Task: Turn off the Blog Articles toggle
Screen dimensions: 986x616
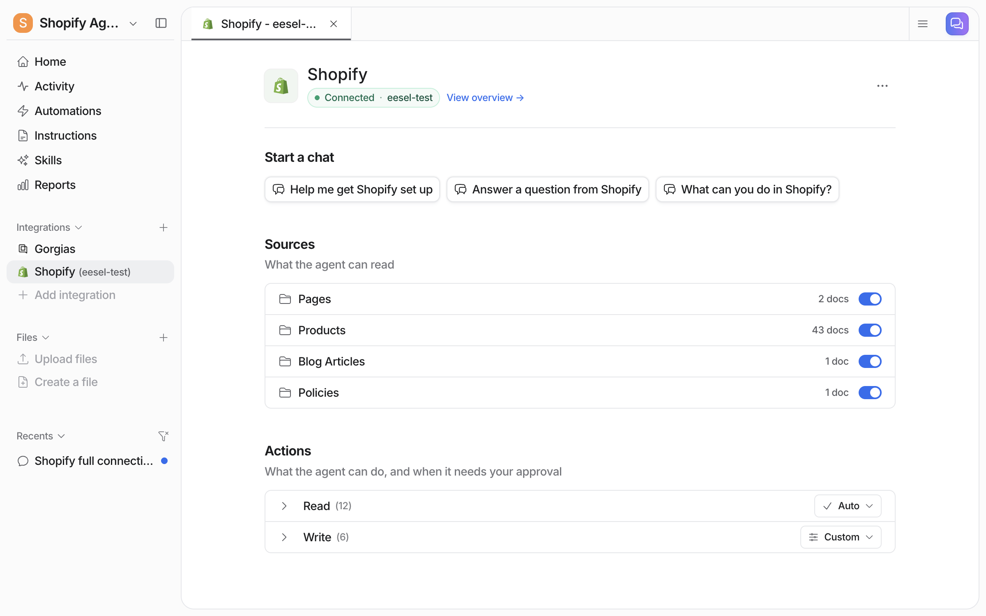Action: click(870, 361)
